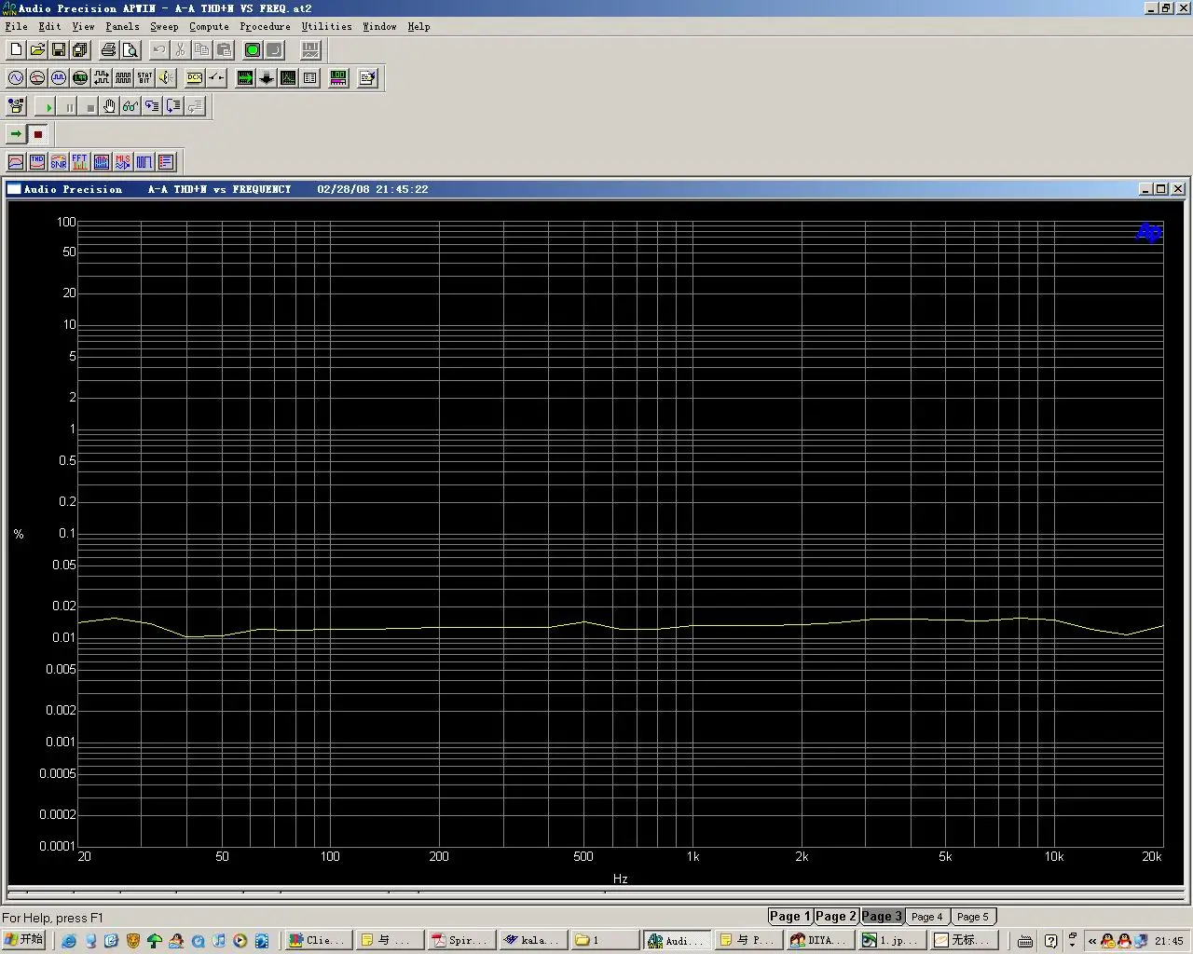Click the headphone/speaker monitor icon

pyautogui.click(x=166, y=78)
